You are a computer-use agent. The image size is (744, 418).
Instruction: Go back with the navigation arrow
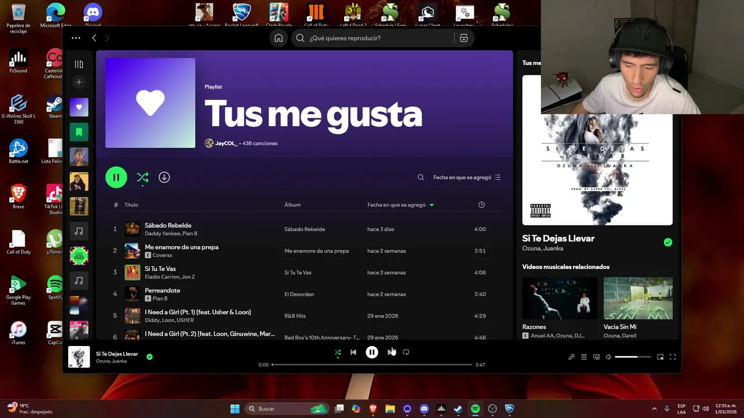coord(94,38)
